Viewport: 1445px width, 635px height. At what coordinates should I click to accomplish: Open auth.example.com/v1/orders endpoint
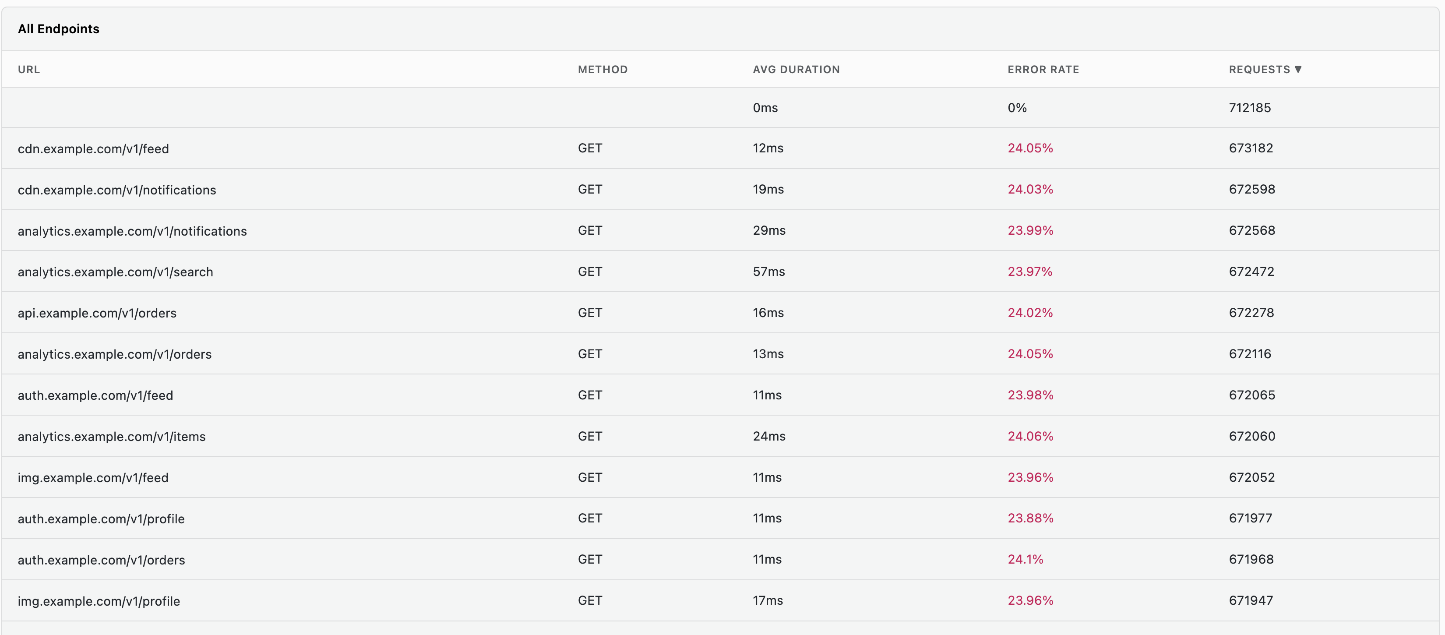coord(101,560)
